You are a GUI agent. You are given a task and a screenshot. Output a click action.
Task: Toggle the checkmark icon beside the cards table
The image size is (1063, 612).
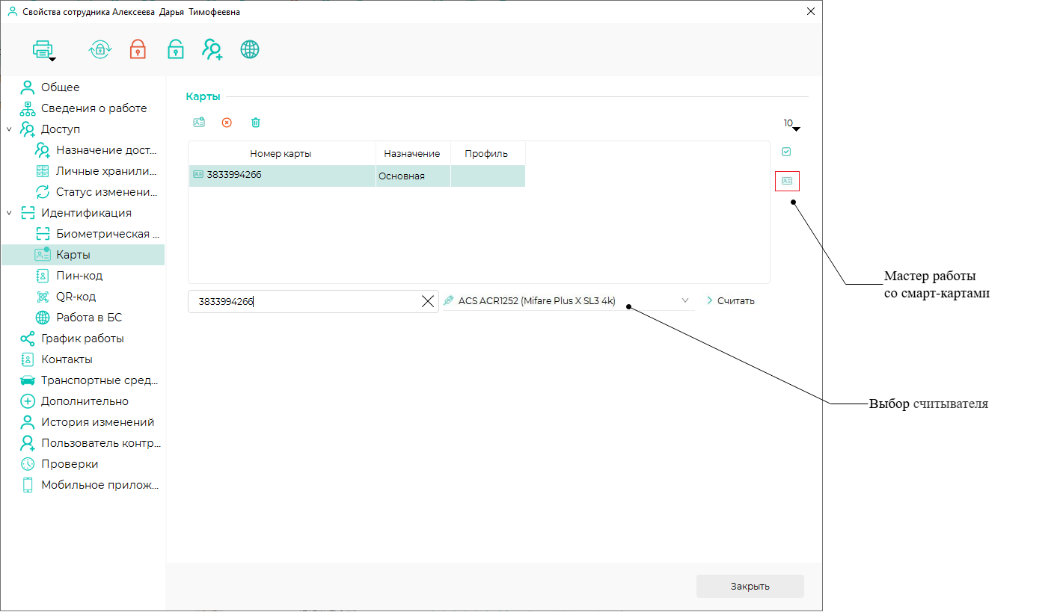(x=786, y=152)
